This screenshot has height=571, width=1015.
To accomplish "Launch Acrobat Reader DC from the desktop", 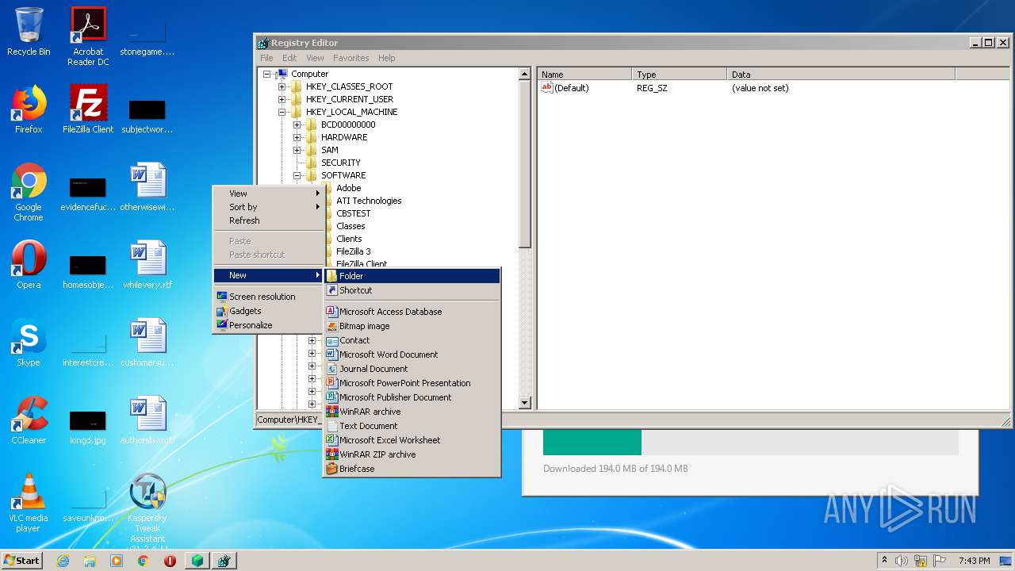I will tap(88, 36).
